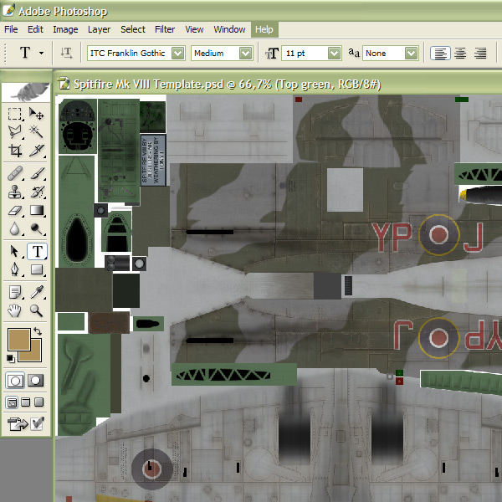Click the foreground color swatch
This screenshot has height=502, width=502.
[18, 339]
